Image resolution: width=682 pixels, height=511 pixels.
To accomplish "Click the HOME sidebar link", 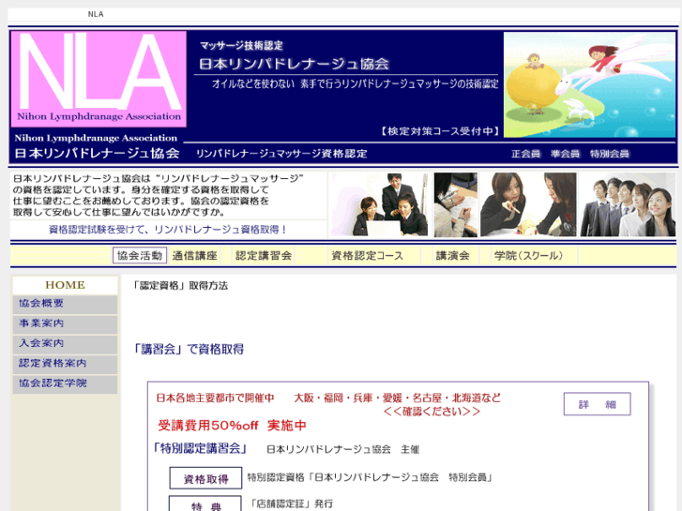I will point(65,285).
